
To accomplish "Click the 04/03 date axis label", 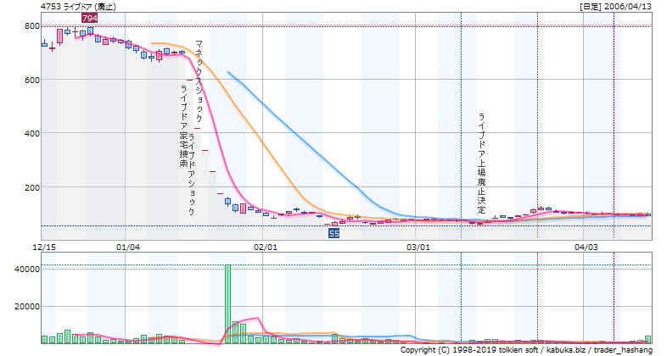I will pyautogui.click(x=586, y=247).
